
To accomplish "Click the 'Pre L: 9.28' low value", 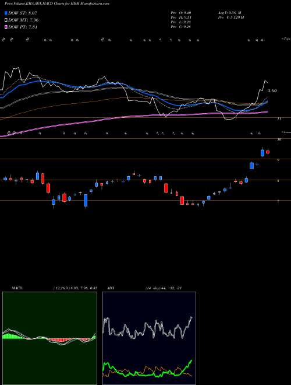I will pyautogui.click(x=181, y=22).
